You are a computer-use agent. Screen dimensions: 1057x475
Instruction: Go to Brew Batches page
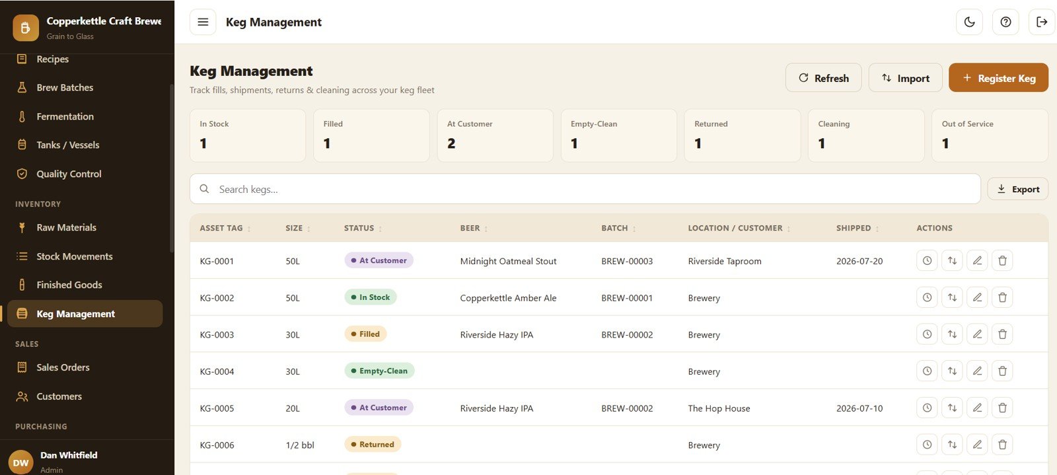click(85, 87)
